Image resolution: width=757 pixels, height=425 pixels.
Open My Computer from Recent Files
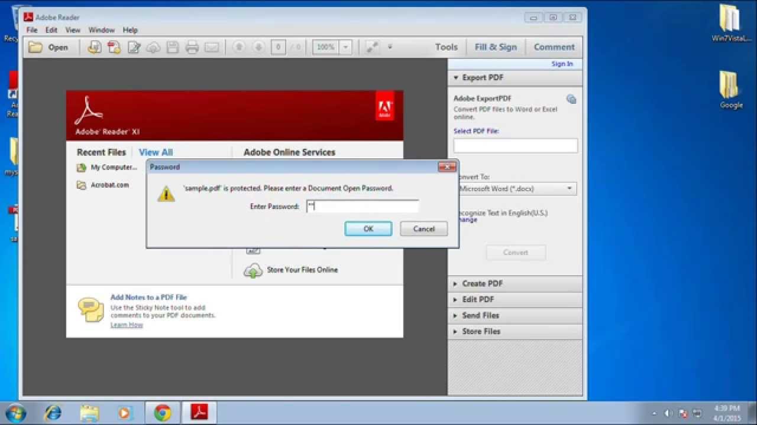[x=107, y=168]
